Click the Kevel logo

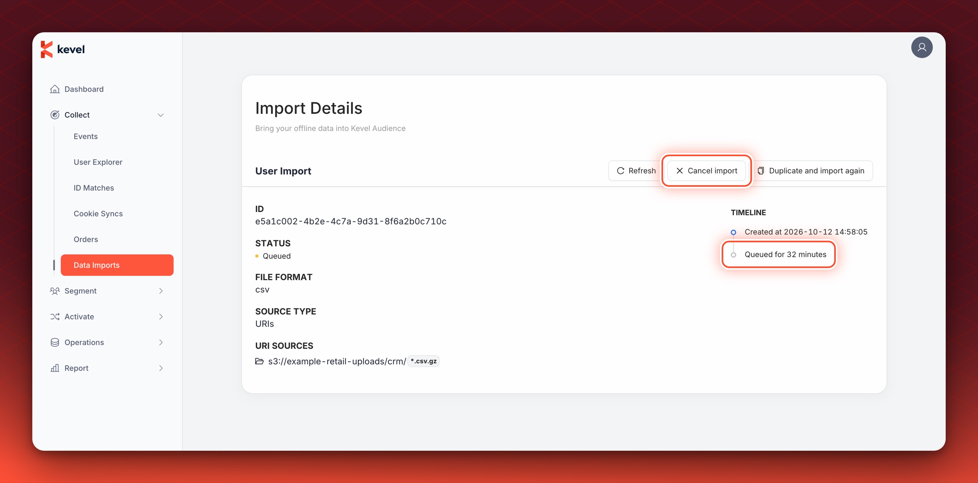click(x=63, y=49)
